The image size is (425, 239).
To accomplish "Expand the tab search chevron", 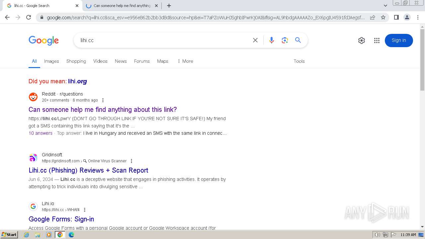I will [x=385, y=6].
